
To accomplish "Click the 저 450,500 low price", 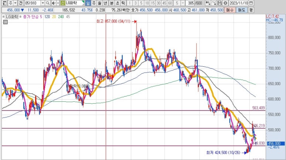I will [x=215, y=10].
